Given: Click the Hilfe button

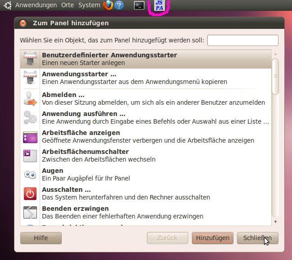Looking at the screenshot, I should coord(41,238).
